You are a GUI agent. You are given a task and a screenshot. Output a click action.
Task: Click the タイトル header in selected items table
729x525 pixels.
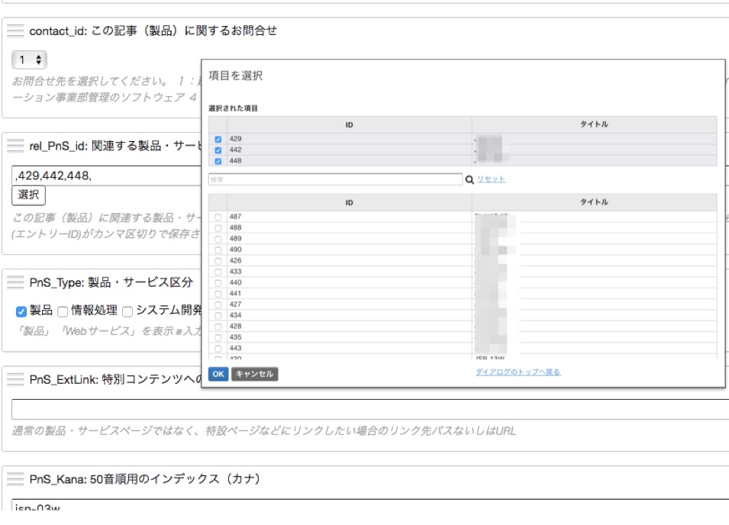pyautogui.click(x=594, y=124)
